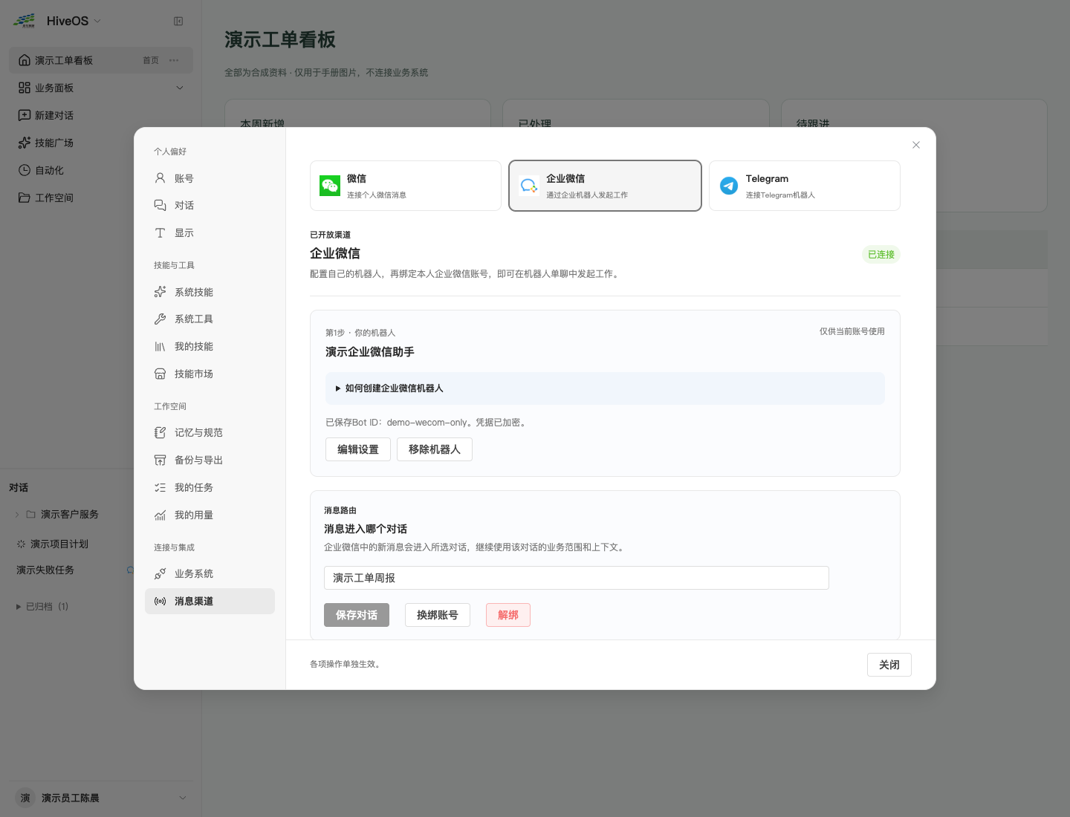The image size is (1070, 817).
Task: Click the 自动化 clock icon
Action: [25, 170]
